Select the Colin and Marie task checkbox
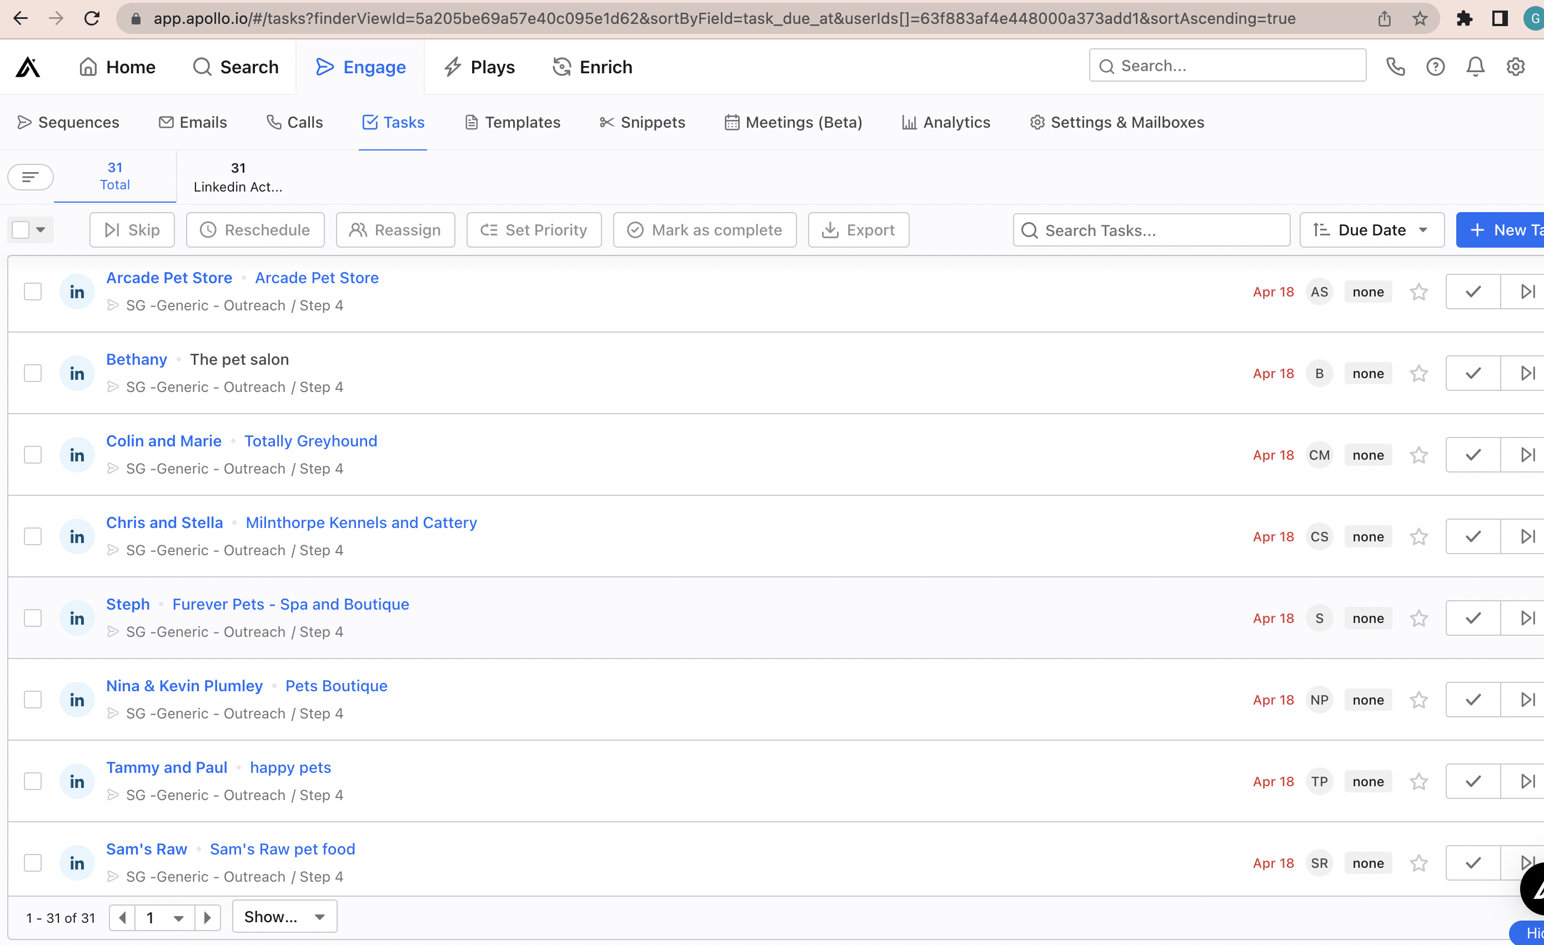The height and width of the screenshot is (945, 1544). click(33, 455)
